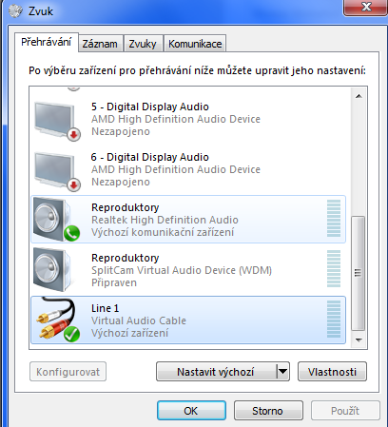Open Vlastnosti for the selected device
388x427 pixels.
click(332, 372)
